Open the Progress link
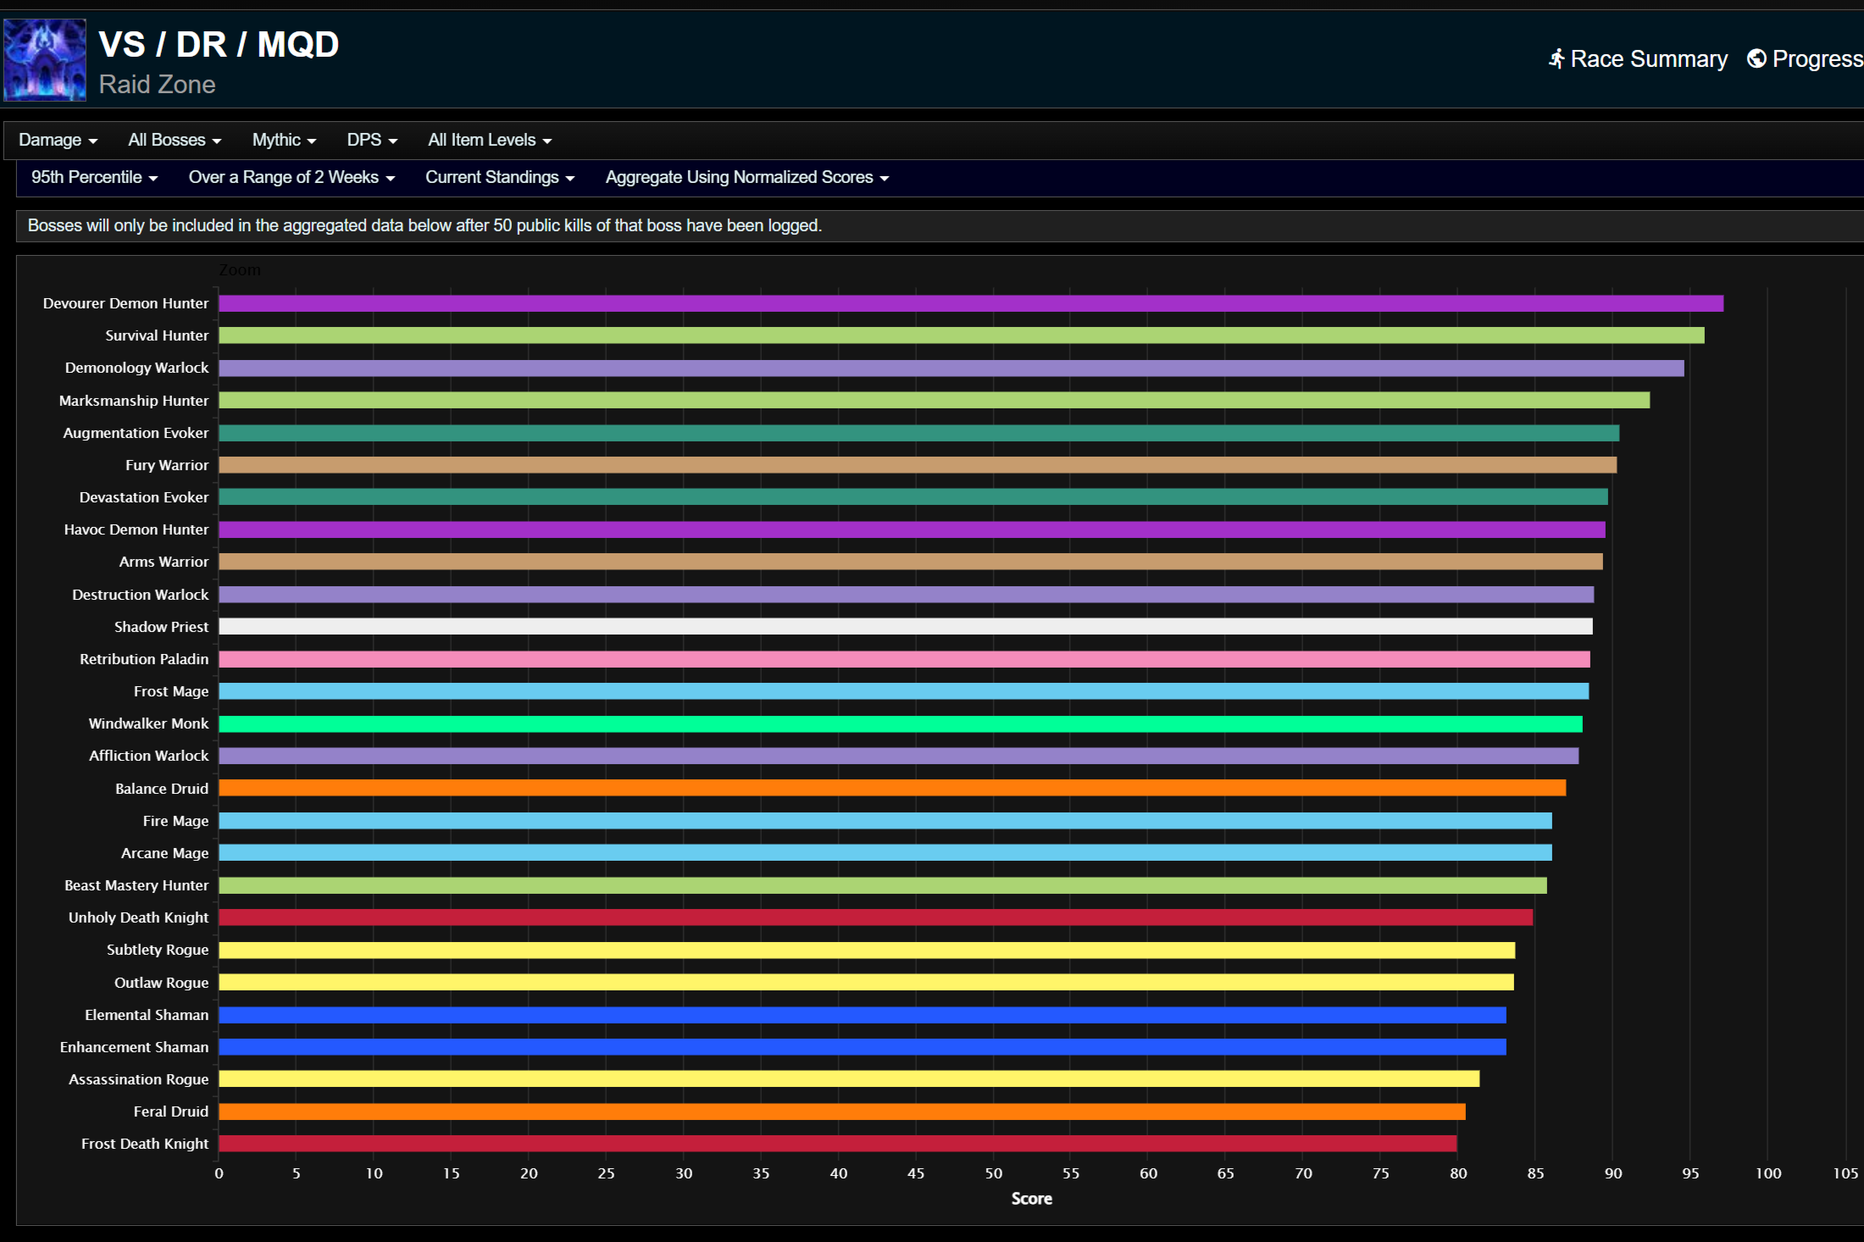Screen dimensions: 1864x1242 point(1817,59)
